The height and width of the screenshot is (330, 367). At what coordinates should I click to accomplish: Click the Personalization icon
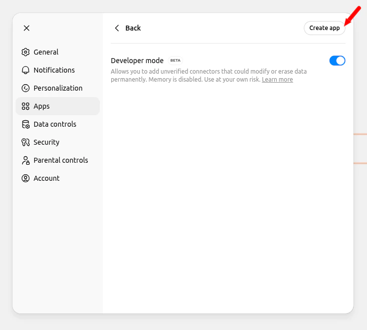point(26,88)
